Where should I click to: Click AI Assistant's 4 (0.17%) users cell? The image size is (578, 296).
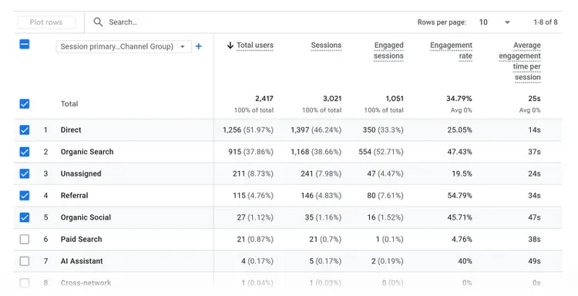pos(257,261)
